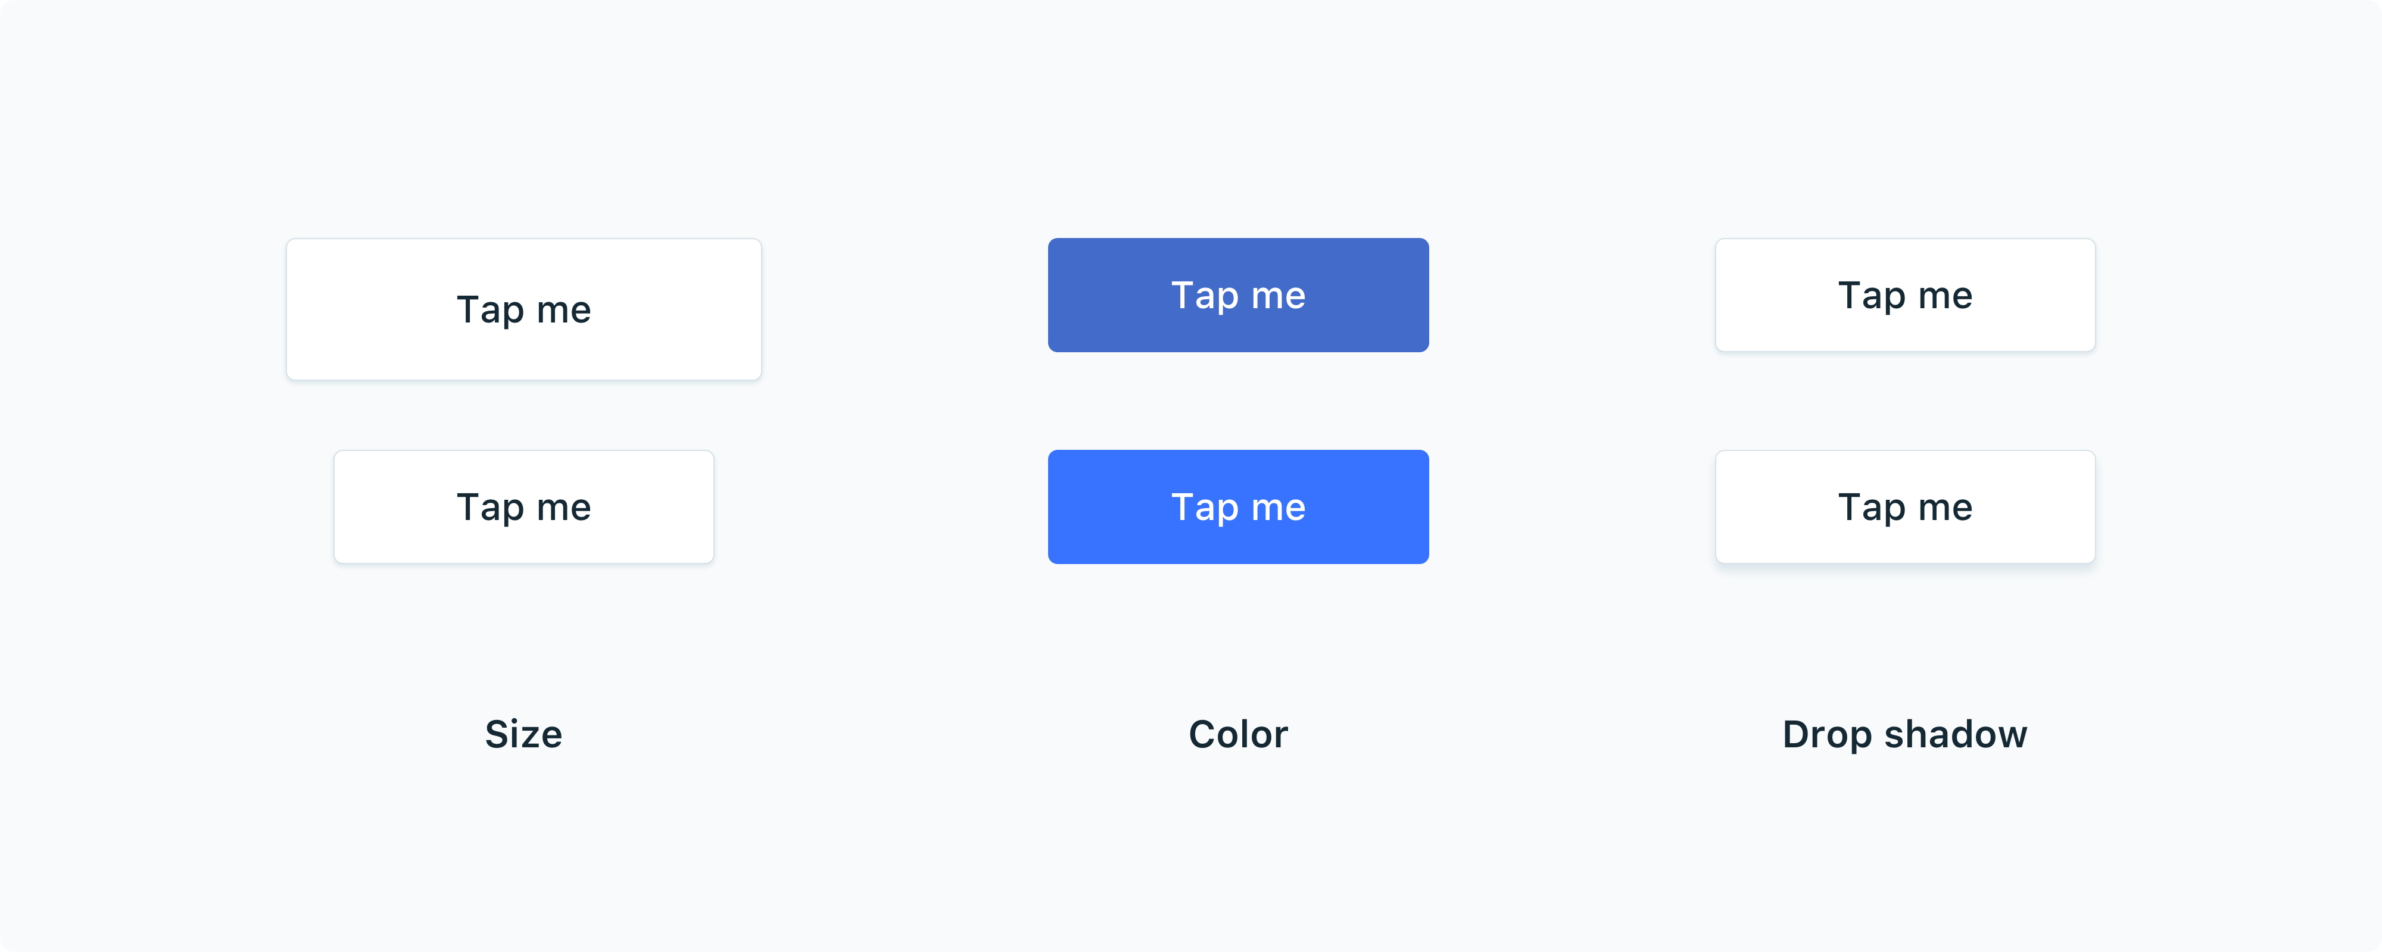The image size is (2382, 952).
Task: Click "Tap" text in the shadowed white button
Action: 1872,508
